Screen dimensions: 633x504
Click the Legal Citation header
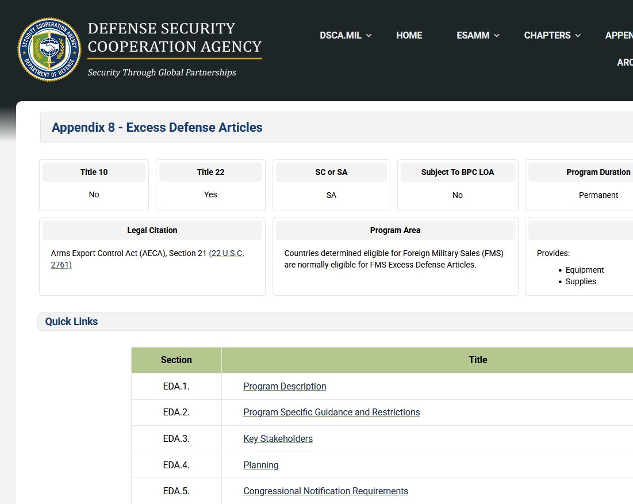click(152, 230)
